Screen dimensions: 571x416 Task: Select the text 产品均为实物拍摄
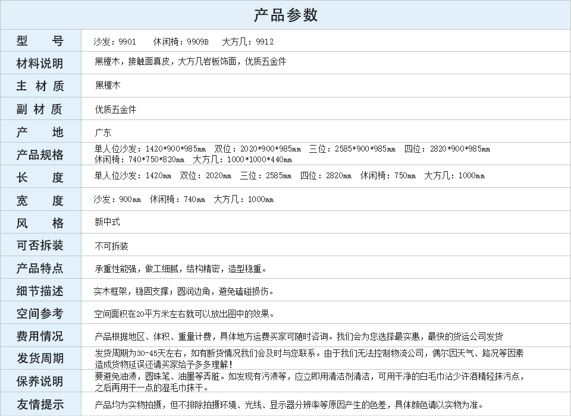(x=128, y=405)
